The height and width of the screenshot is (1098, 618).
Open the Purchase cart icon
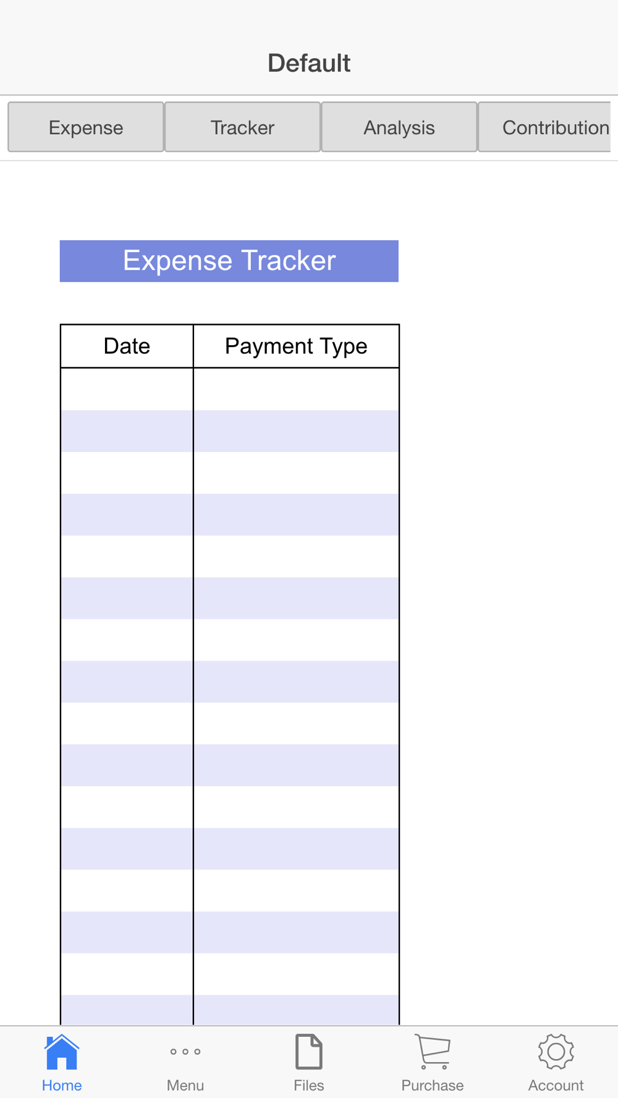click(x=433, y=1052)
